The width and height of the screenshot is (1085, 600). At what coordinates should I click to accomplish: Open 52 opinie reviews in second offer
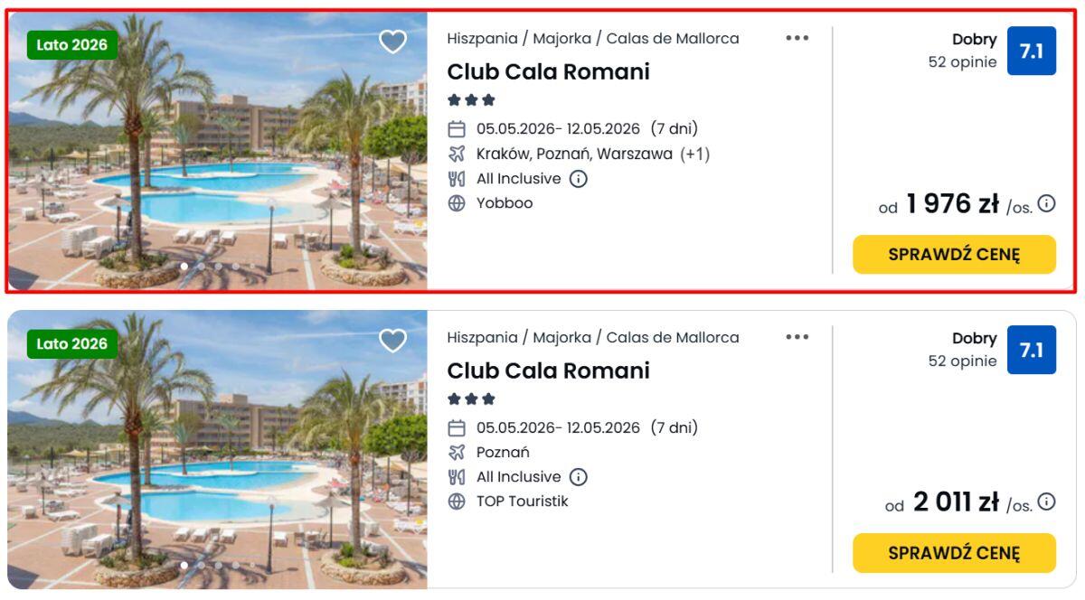point(962,361)
